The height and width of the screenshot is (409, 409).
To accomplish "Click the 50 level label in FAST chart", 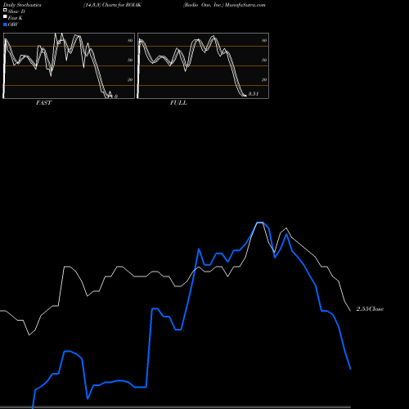I will coord(130,60).
